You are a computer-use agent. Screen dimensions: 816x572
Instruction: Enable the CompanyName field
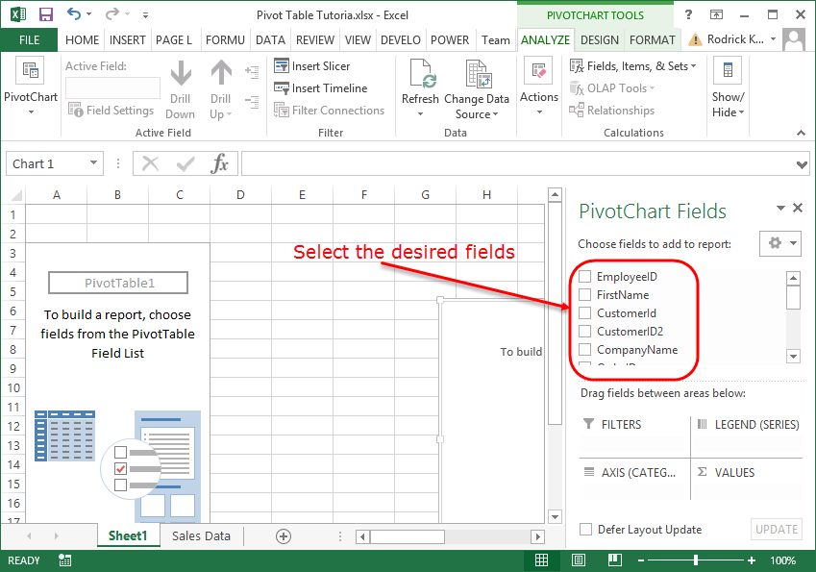pos(584,351)
